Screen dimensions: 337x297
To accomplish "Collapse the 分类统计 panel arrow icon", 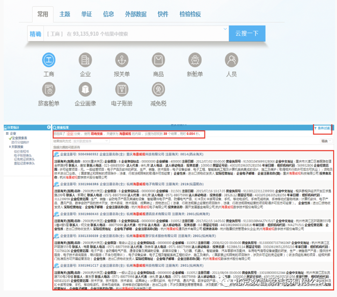I will (x=49, y=127).
